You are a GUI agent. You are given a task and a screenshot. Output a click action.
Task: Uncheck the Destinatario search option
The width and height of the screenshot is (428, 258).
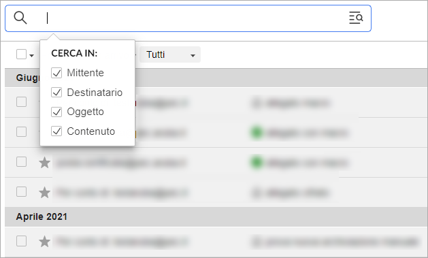(56, 93)
